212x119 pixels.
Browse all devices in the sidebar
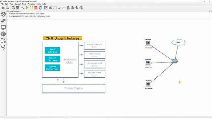3,41
